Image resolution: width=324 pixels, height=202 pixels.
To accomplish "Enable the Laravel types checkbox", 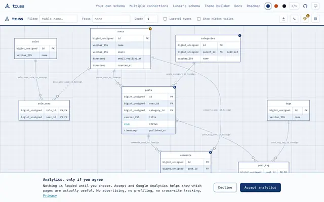I will (165, 19).
